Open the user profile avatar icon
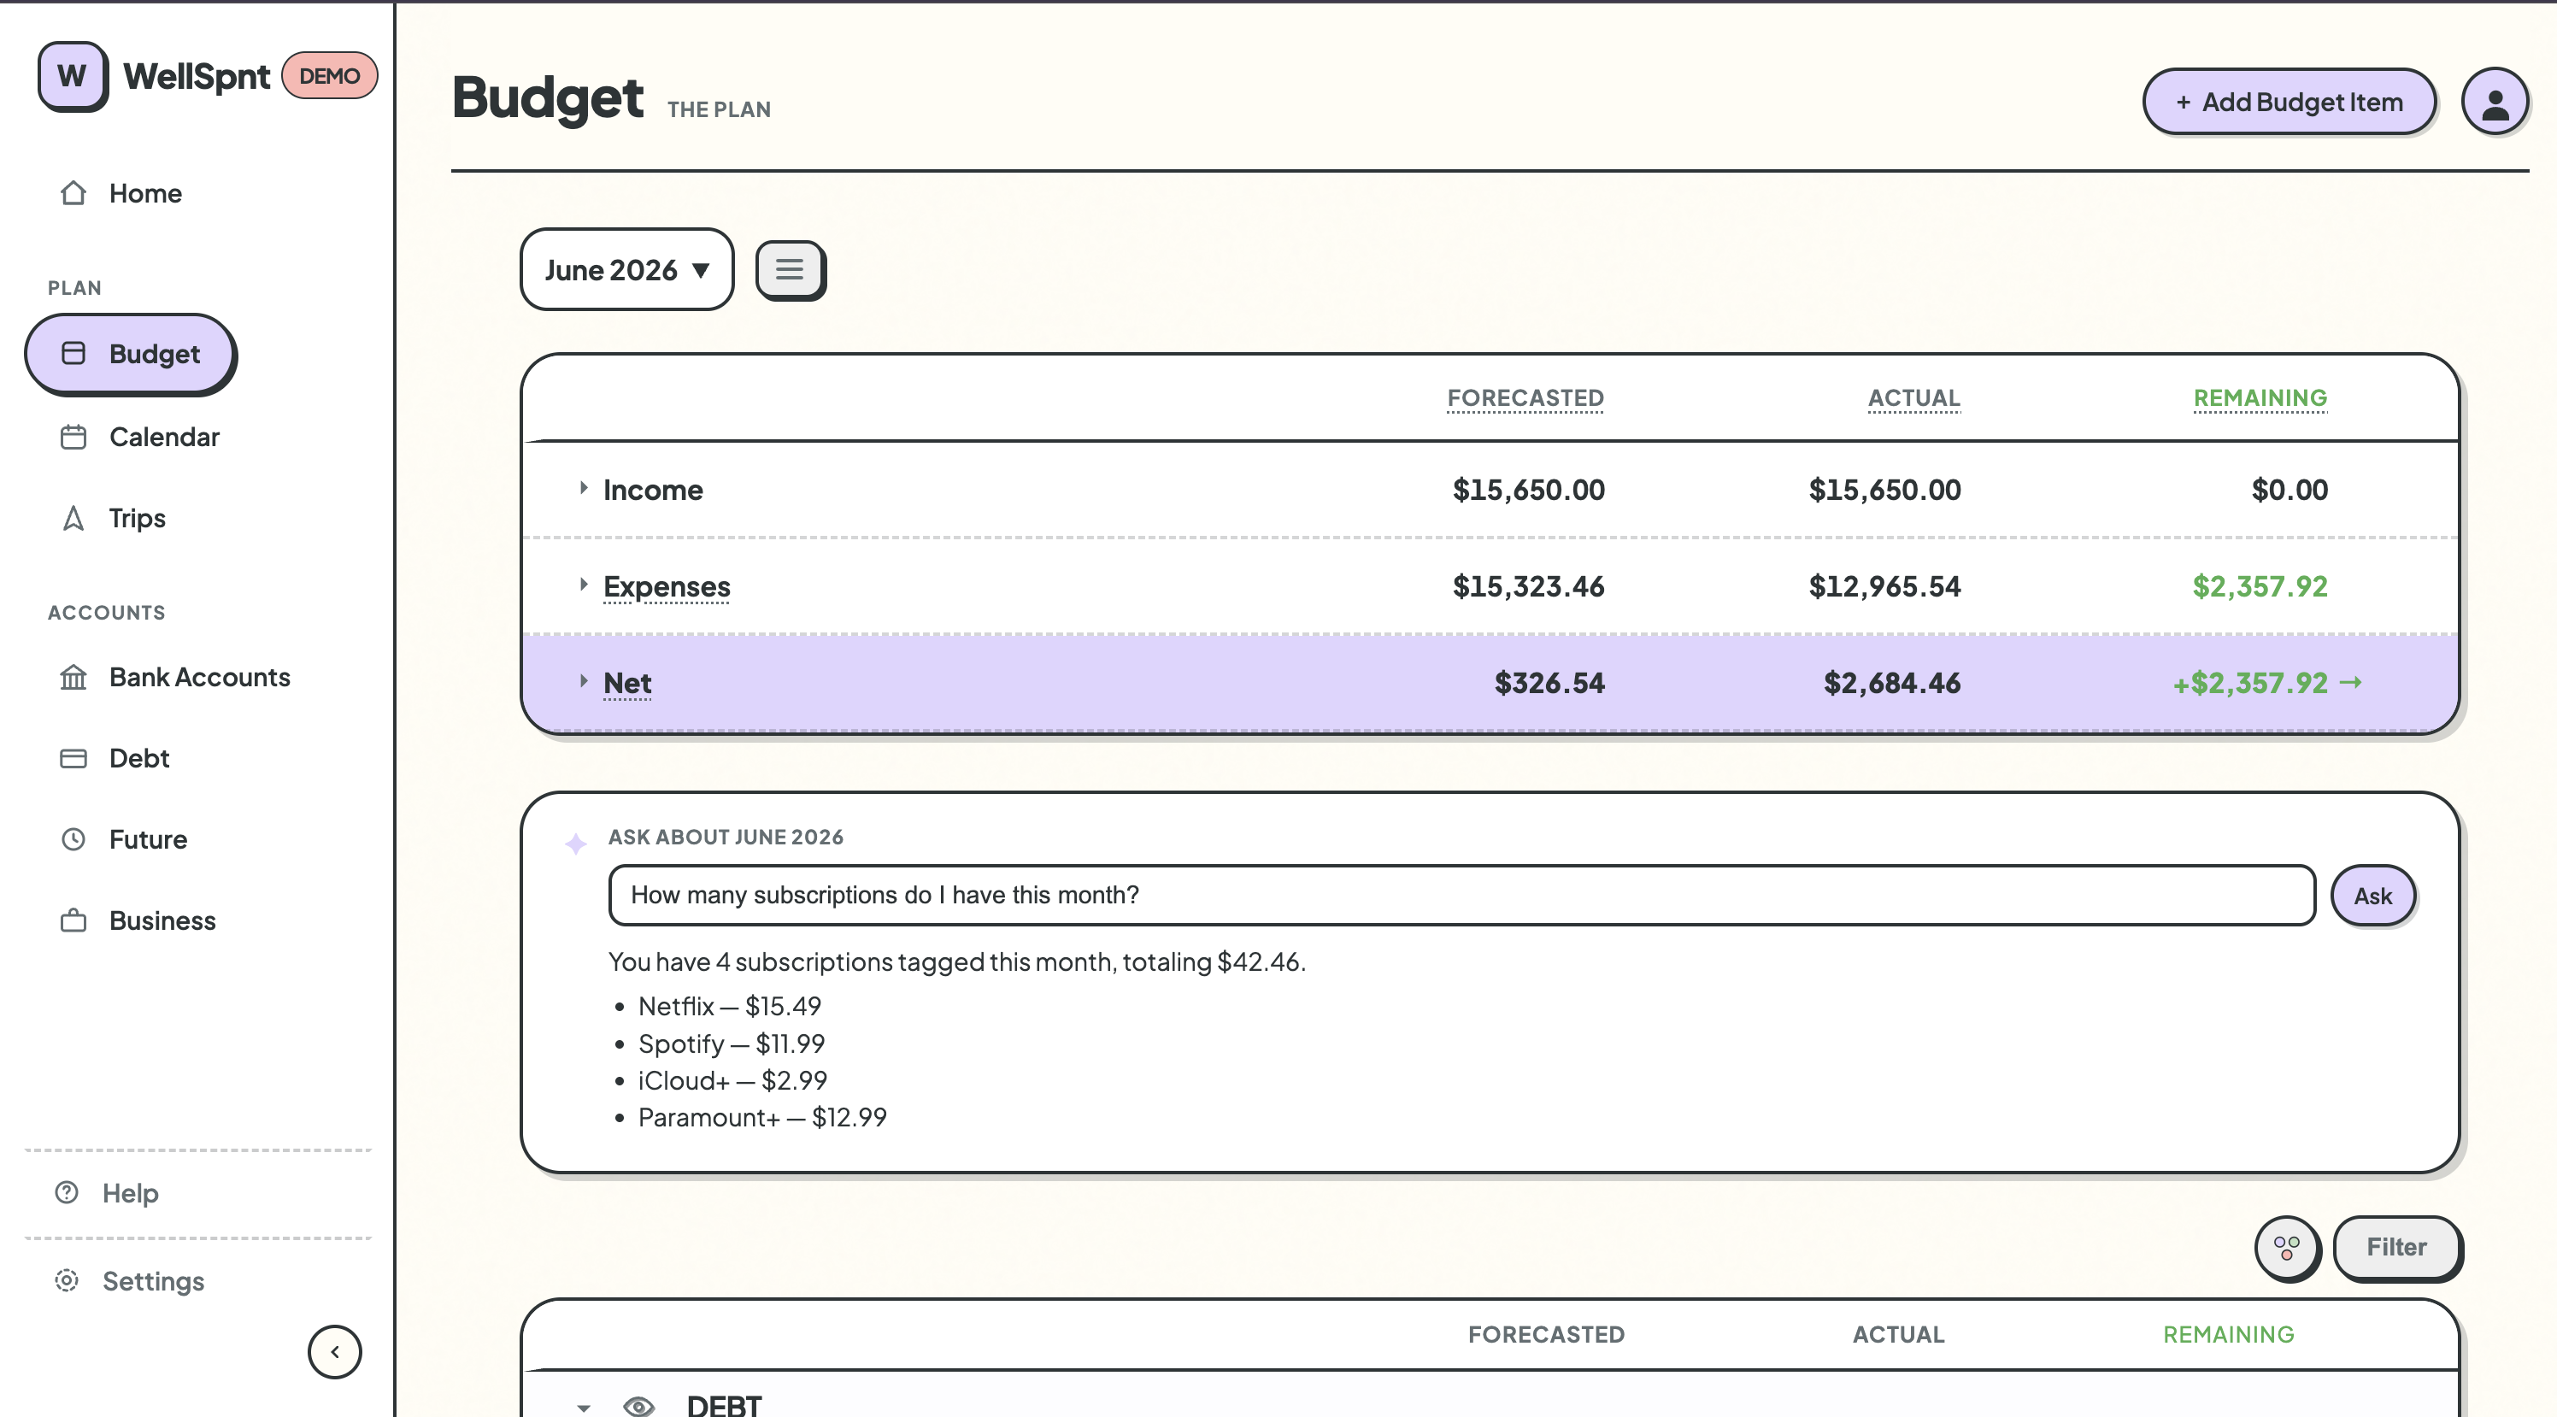Screen dimensions: 2557x1417 (2494, 102)
